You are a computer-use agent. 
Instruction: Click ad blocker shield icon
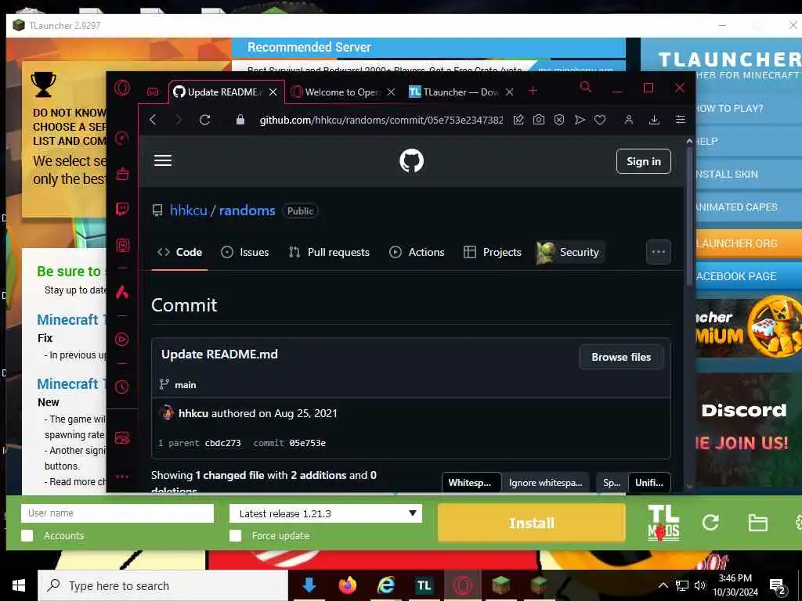coord(559,120)
